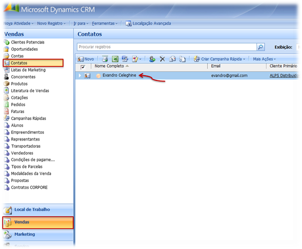Open the Novo Registro menu

(x=51, y=23)
